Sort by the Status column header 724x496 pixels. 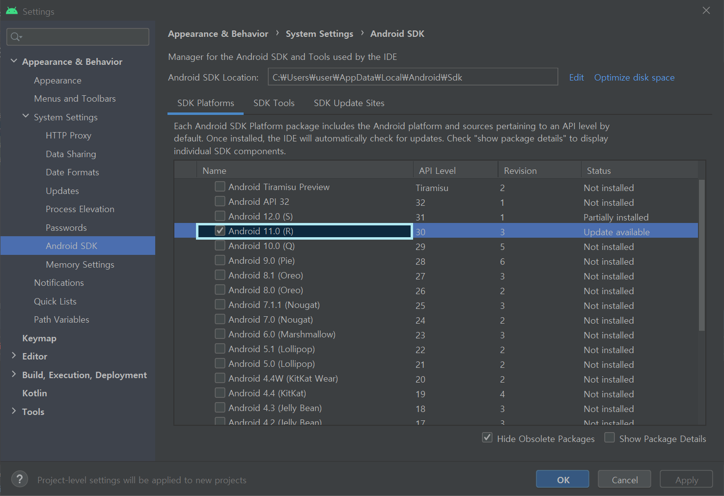pos(639,170)
